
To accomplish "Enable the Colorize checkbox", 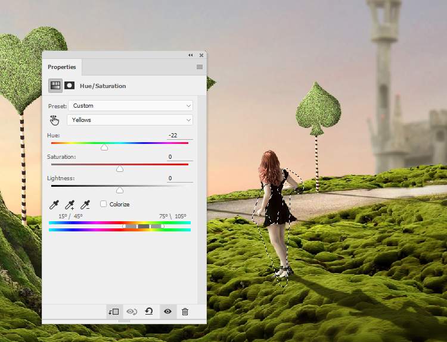I will pyautogui.click(x=104, y=204).
